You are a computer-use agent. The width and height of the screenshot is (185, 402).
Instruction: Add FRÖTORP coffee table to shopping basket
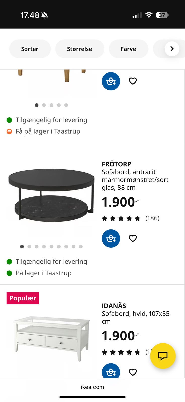pos(111,238)
